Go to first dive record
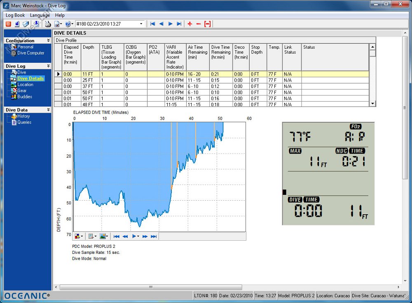The height and width of the screenshot is (303, 412). (x=152, y=24)
